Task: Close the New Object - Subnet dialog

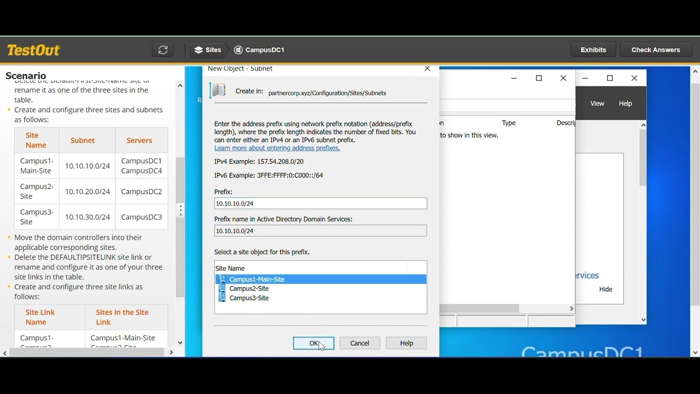Action: pyautogui.click(x=427, y=69)
